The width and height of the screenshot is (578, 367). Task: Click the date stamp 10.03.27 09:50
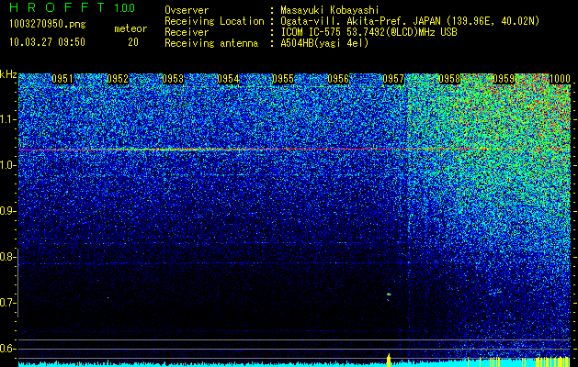[x=47, y=42]
